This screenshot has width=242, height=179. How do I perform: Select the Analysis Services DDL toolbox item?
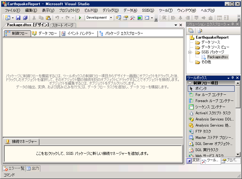click(x=211, y=119)
